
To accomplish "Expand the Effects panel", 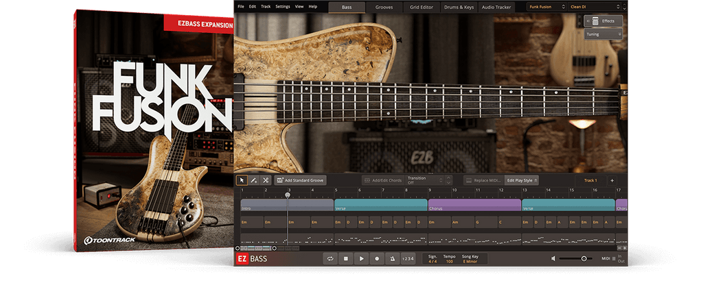I will pyautogui.click(x=603, y=21).
